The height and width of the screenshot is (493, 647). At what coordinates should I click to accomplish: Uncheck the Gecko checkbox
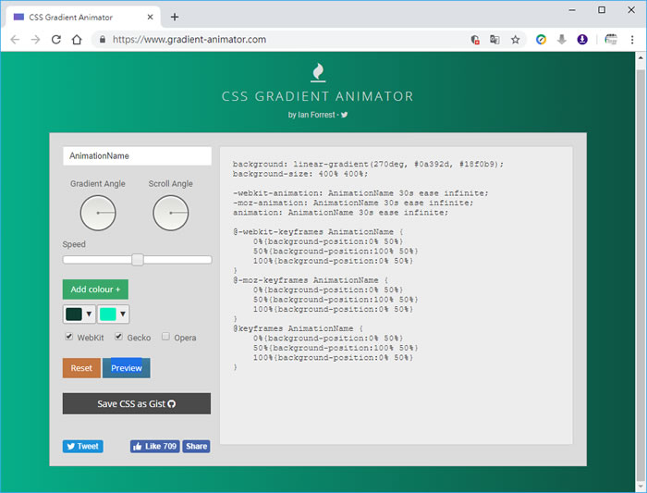pyautogui.click(x=119, y=337)
